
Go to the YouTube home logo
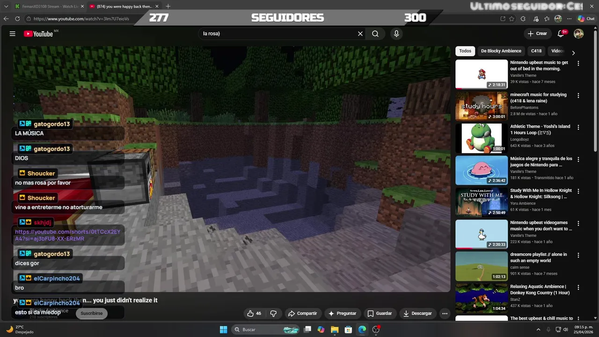(x=38, y=34)
